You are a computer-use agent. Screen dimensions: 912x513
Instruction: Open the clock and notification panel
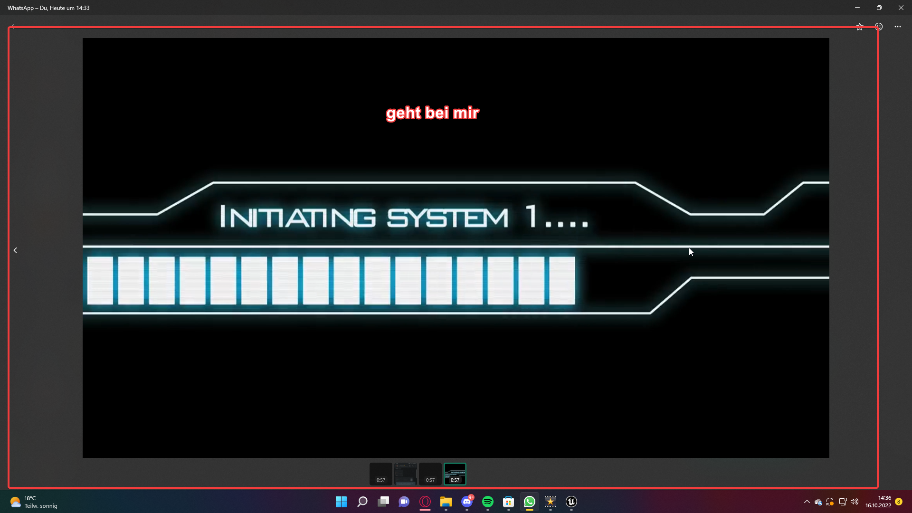pos(878,502)
